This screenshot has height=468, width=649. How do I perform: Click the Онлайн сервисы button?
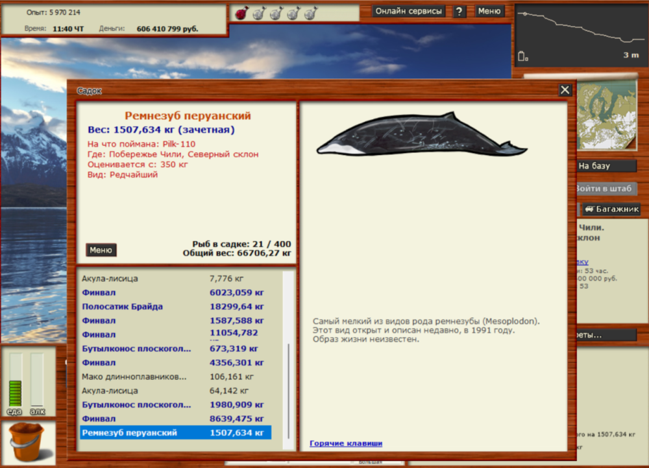click(x=409, y=11)
